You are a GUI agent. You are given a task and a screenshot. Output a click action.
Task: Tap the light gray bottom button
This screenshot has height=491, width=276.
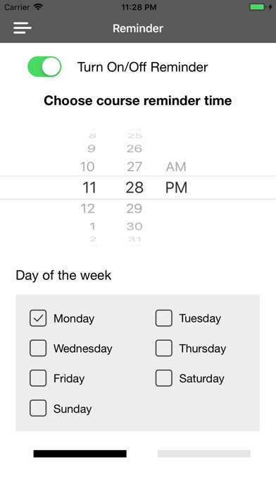click(x=204, y=454)
